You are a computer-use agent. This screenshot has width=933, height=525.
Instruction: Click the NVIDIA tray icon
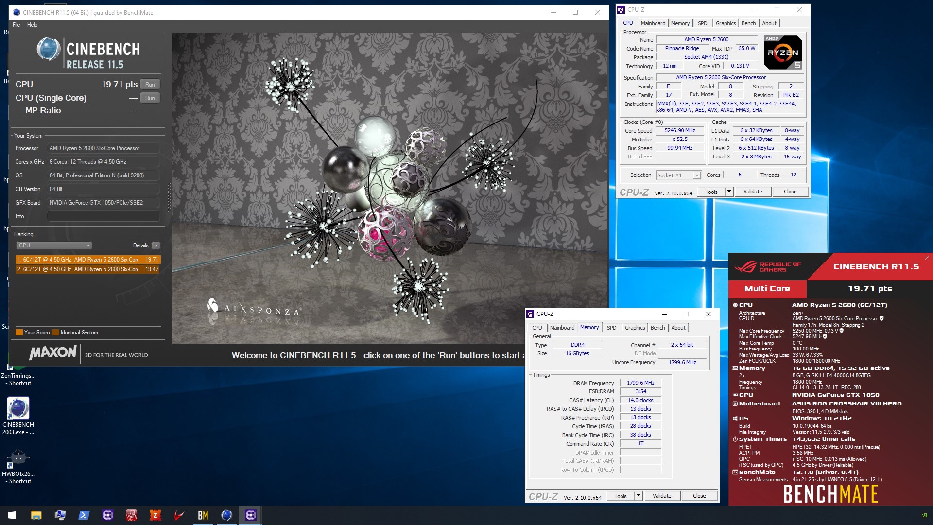click(x=924, y=515)
